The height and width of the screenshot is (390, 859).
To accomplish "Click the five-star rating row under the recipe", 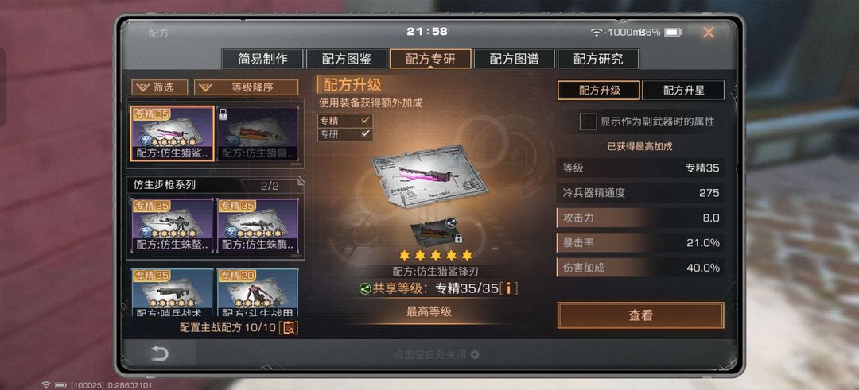I will [x=435, y=256].
